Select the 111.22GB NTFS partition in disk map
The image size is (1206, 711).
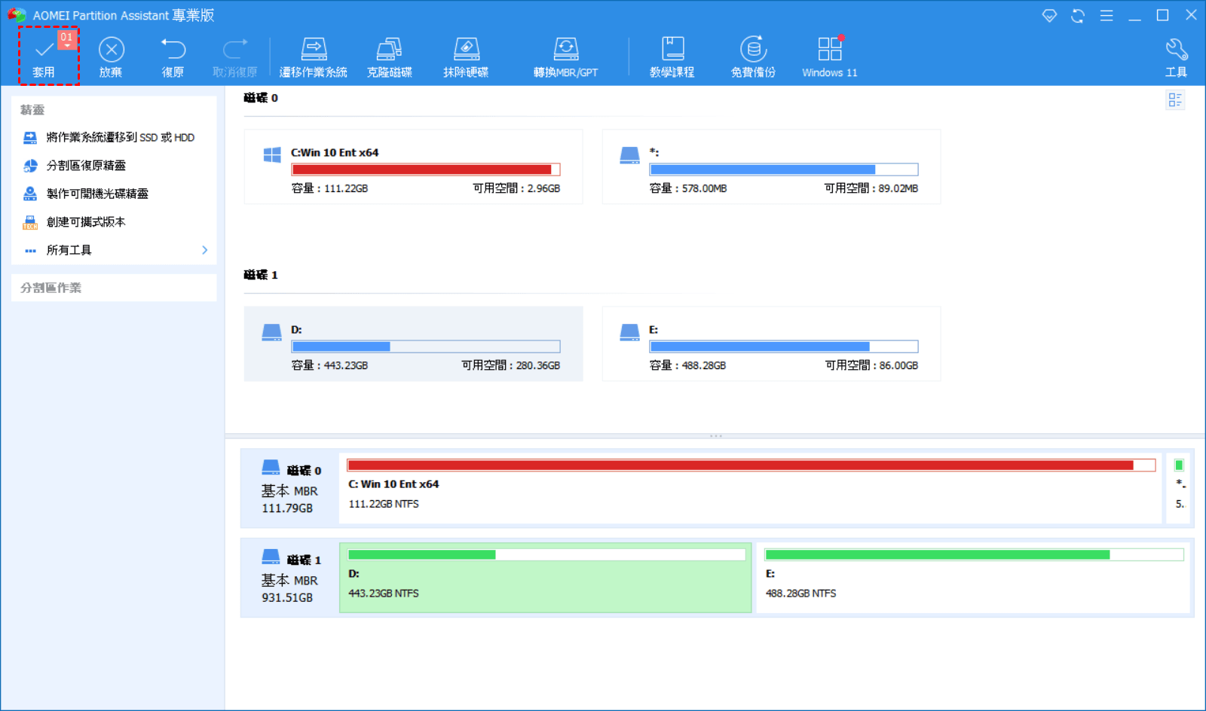tap(751, 488)
